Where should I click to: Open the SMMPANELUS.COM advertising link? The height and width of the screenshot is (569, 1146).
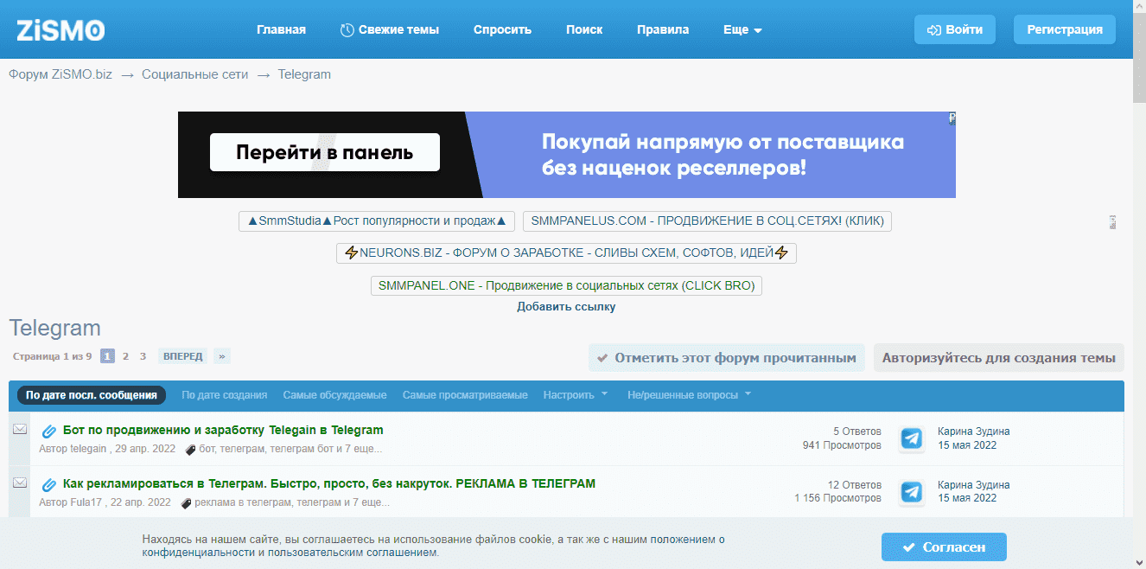pyautogui.click(x=707, y=221)
